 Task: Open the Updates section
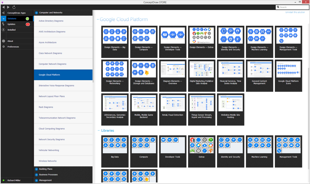click(x=17, y=24)
